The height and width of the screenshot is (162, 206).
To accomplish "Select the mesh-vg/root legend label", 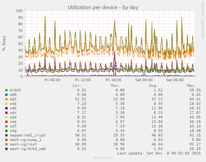I will pyautogui.click(x=23, y=144).
